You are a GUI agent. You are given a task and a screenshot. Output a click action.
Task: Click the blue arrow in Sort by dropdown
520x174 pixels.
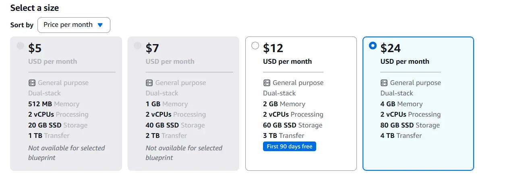(100, 25)
